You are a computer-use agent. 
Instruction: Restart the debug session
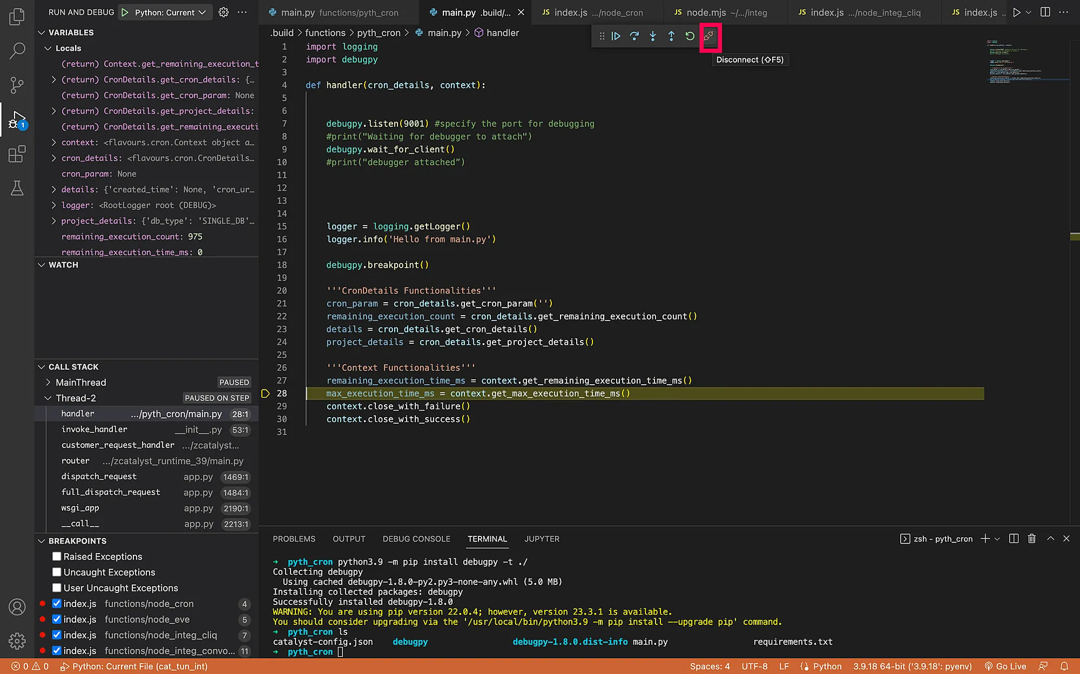[x=690, y=36]
